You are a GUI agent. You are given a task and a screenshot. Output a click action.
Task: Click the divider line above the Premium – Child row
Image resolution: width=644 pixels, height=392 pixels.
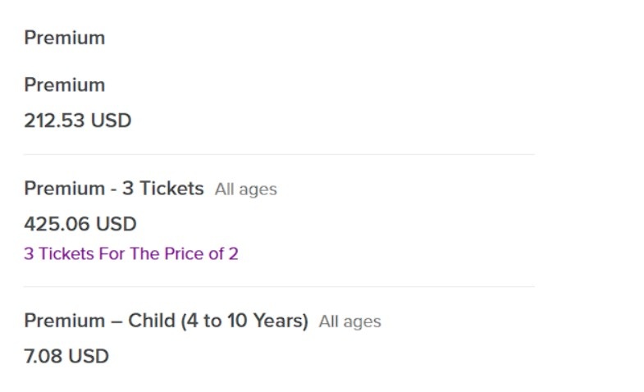[x=279, y=287]
